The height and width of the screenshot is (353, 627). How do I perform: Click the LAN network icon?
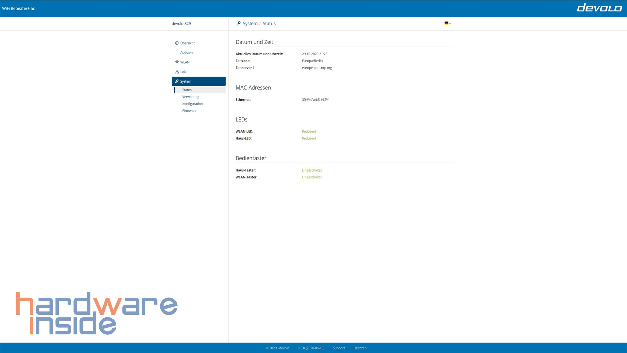[177, 72]
